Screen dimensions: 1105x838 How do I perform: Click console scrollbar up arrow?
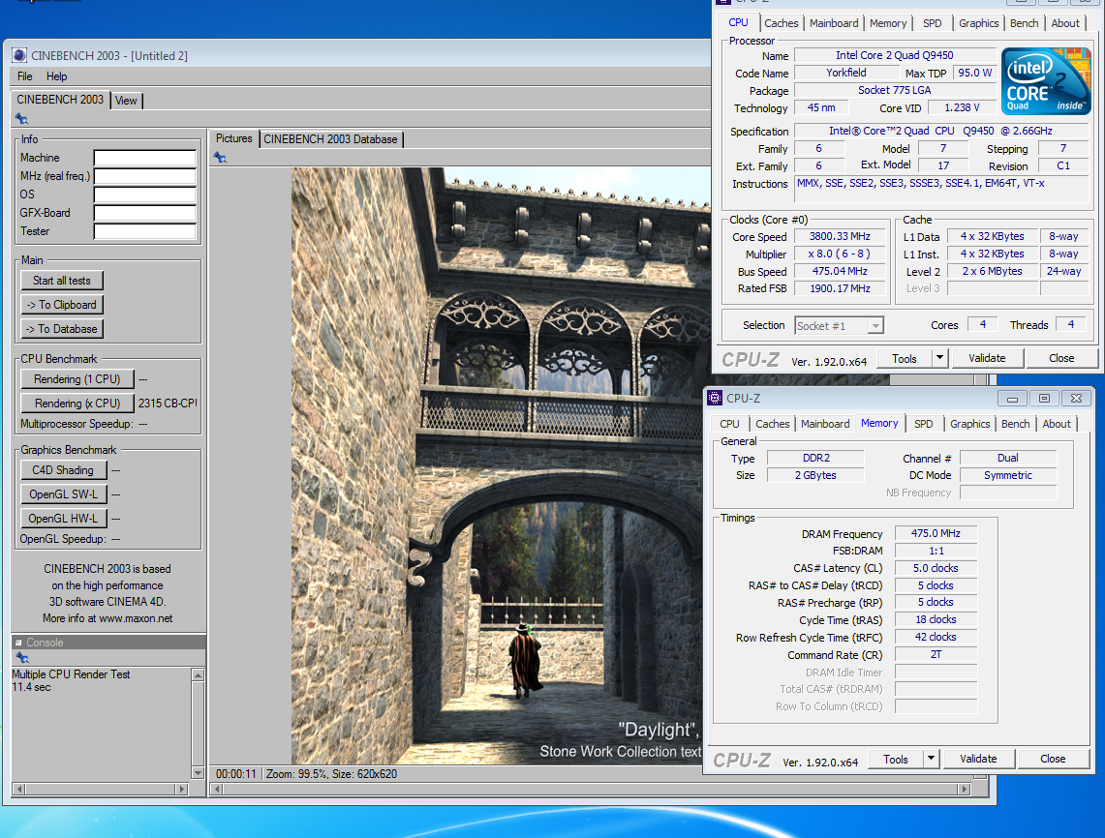coord(198,675)
